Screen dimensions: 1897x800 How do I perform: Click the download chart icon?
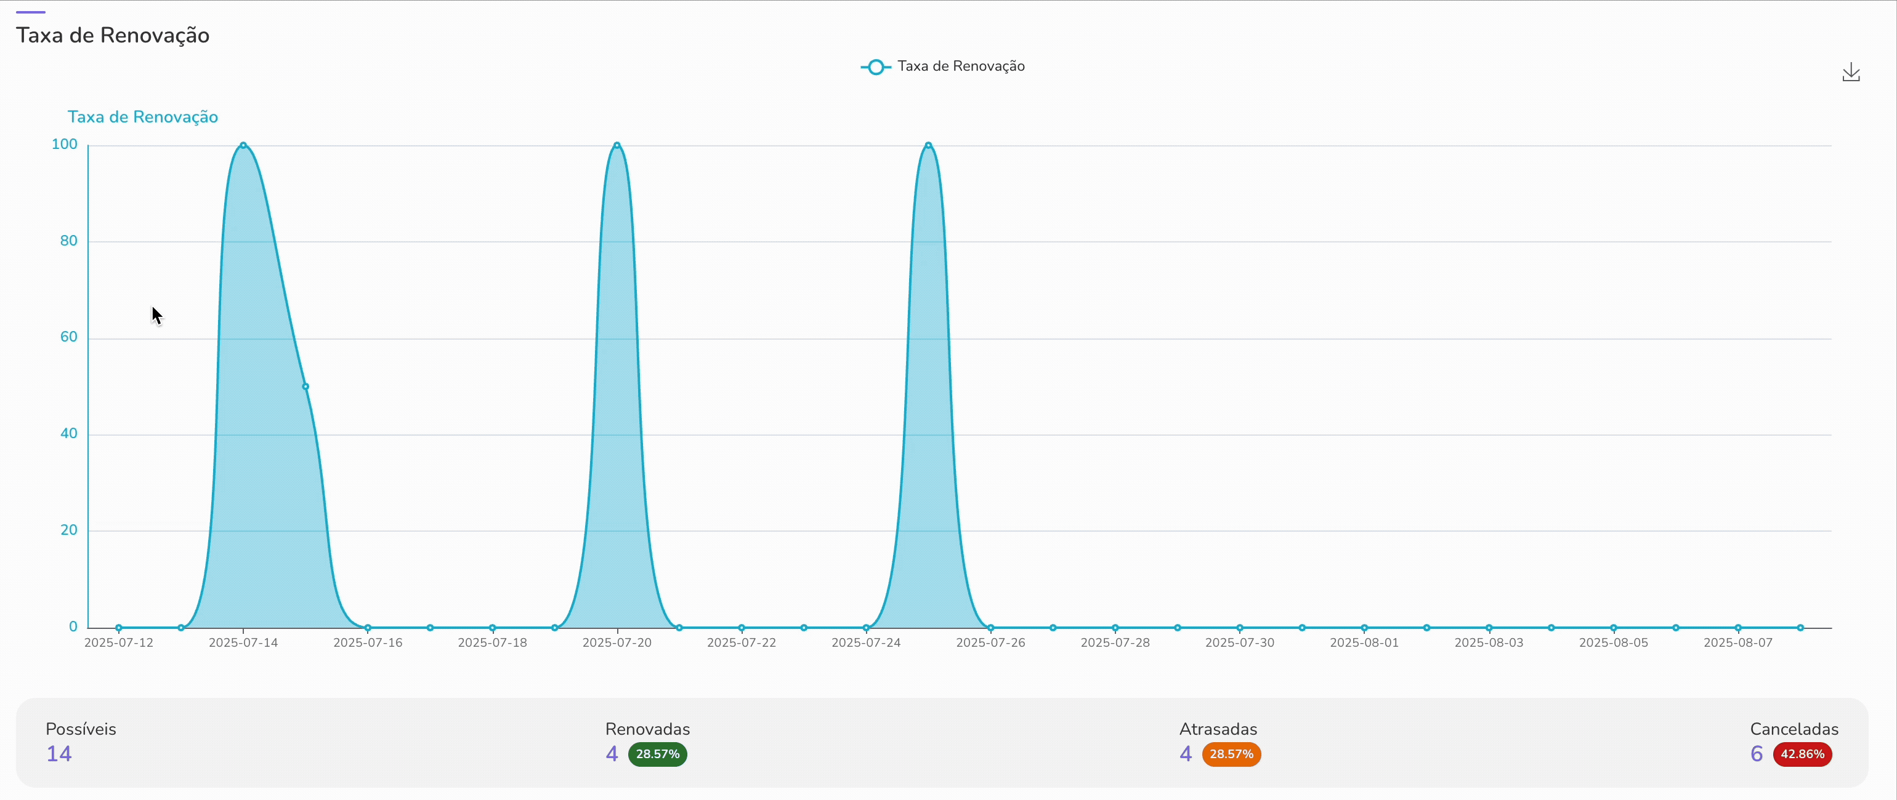1851,72
